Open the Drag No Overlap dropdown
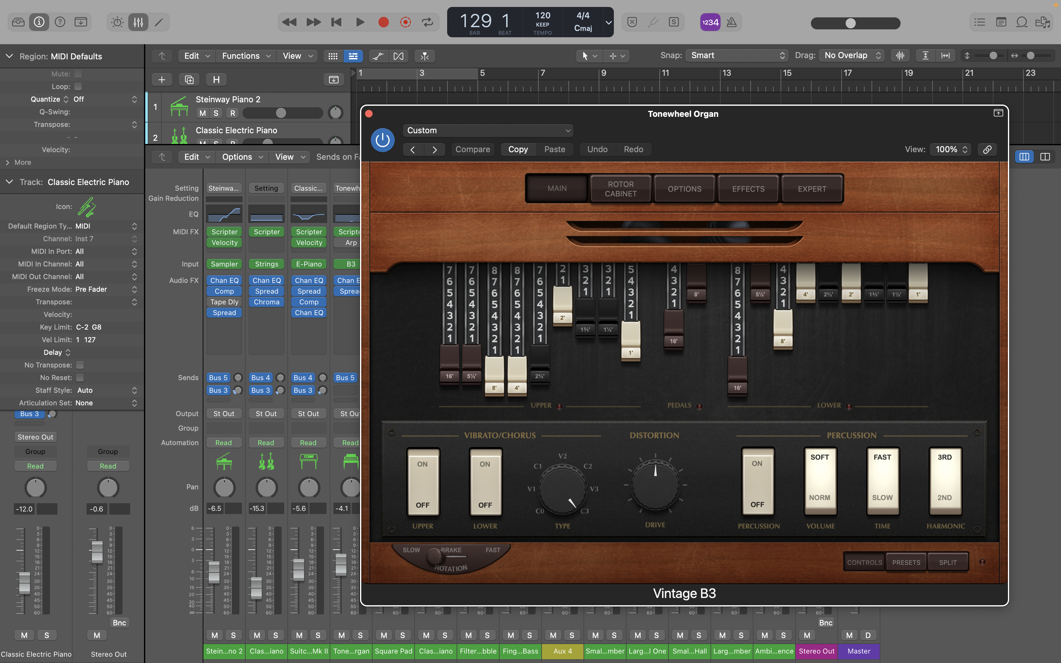The image size is (1061, 663). [851, 55]
